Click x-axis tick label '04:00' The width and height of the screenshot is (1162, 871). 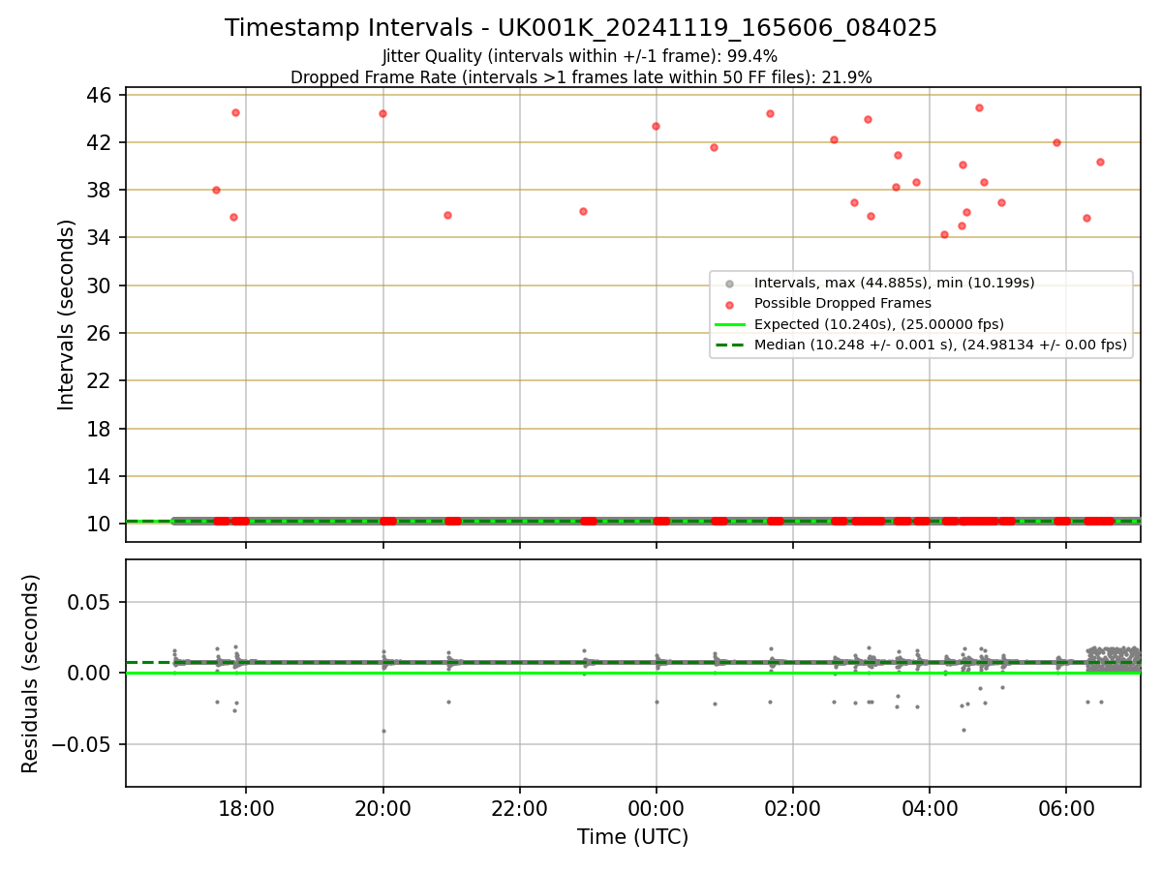coord(930,809)
